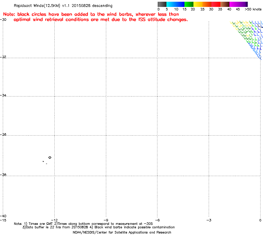Image resolution: width=263 pixels, height=238 pixels.
Task: Click the magenta 40-45 knots color segment
Action: click(x=234, y=4)
